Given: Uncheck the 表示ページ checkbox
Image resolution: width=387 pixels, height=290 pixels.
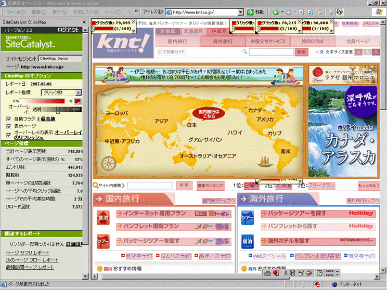Looking at the screenshot, I should pos(8,126).
